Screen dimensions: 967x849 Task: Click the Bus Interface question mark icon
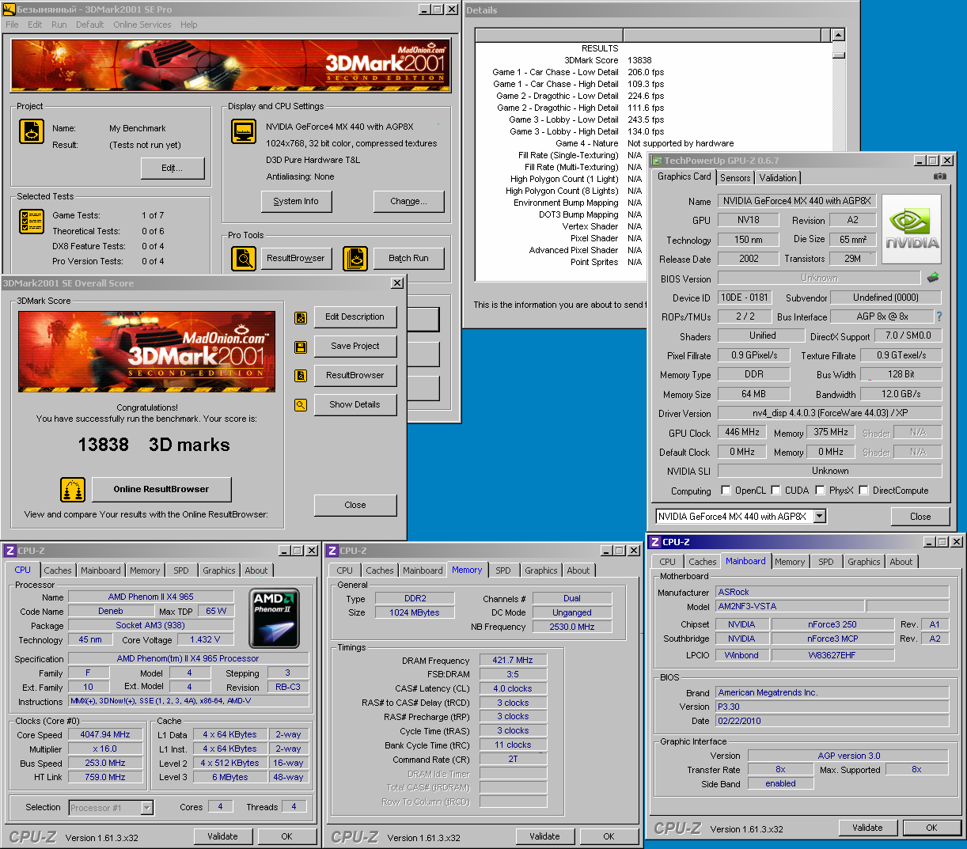(x=939, y=316)
